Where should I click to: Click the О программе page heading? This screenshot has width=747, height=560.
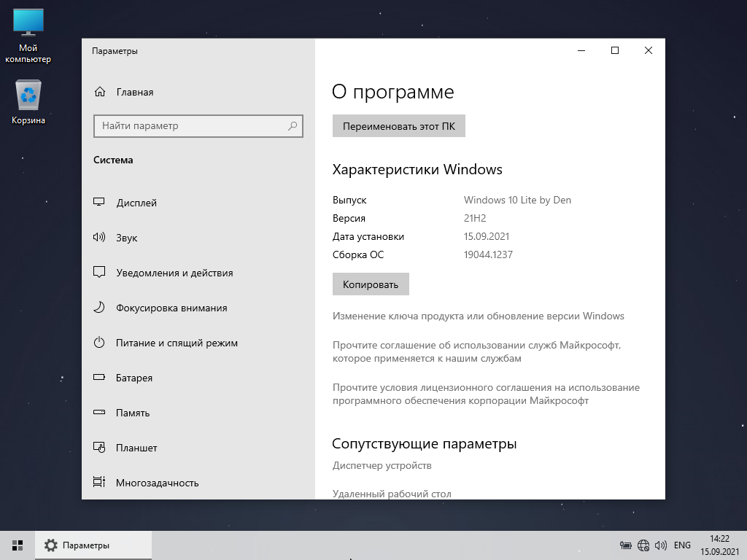pyautogui.click(x=393, y=91)
